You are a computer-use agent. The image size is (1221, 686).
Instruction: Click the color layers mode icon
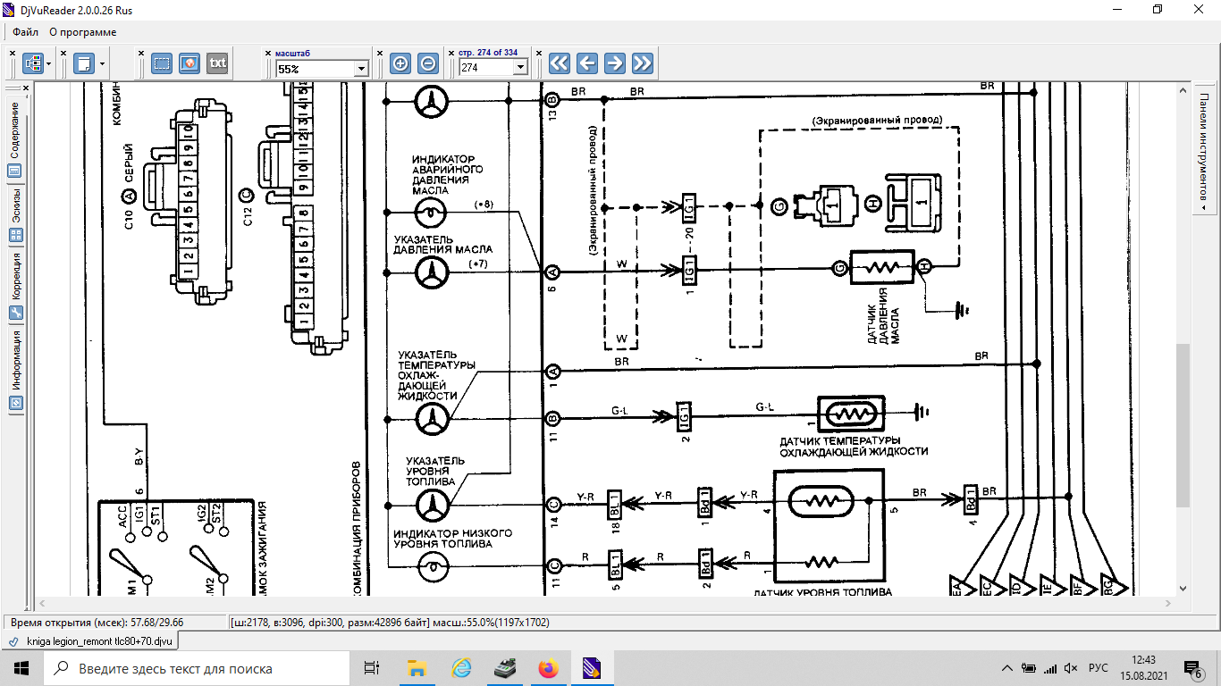tap(33, 63)
